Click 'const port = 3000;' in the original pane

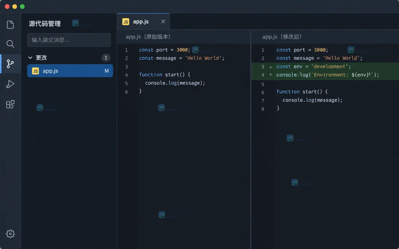click(165, 50)
